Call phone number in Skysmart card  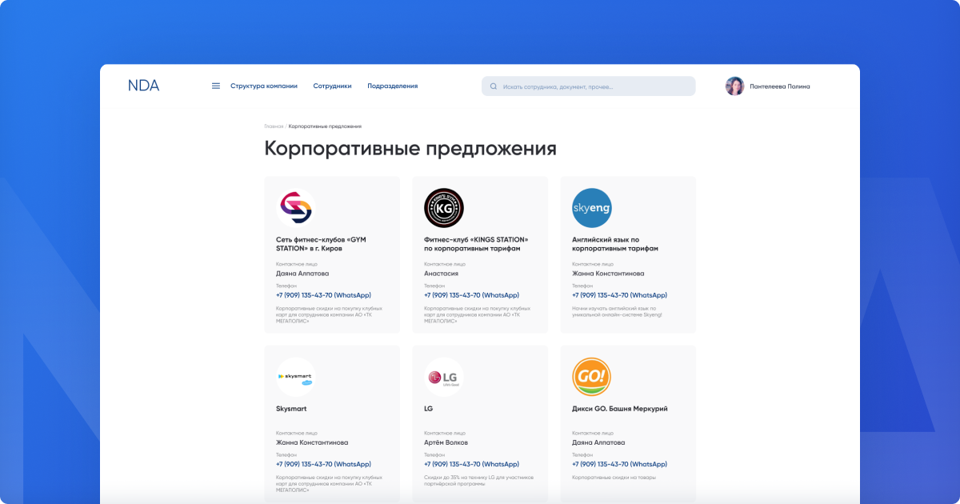(x=323, y=464)
